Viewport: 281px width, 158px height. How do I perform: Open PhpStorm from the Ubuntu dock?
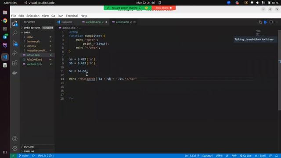5,45
